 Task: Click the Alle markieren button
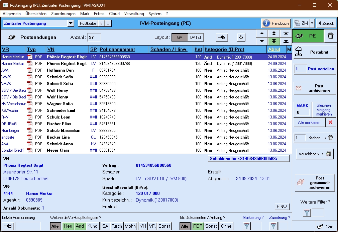(x=309, y=123)
